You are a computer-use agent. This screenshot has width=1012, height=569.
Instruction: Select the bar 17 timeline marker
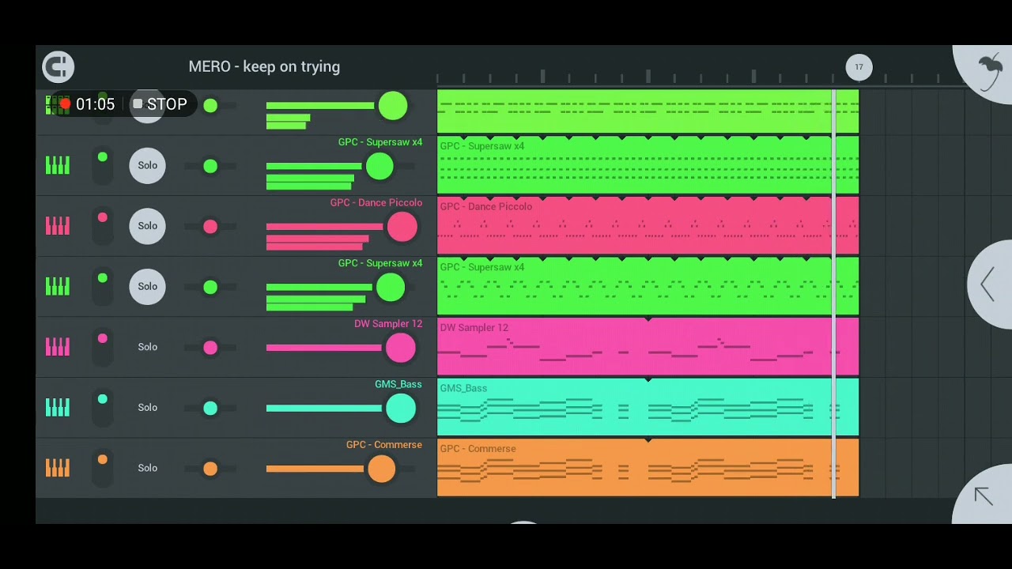click(x=859, y=67)
